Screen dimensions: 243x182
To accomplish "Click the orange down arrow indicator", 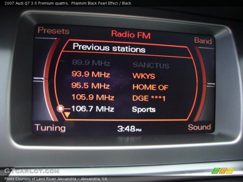I will pos(67,115).
